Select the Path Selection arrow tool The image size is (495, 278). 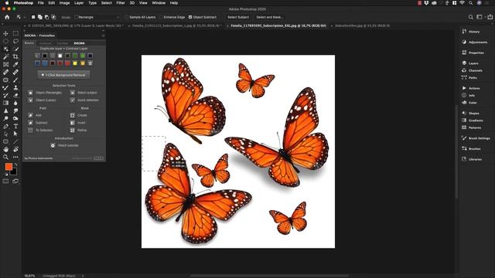[x=15, y=134]
